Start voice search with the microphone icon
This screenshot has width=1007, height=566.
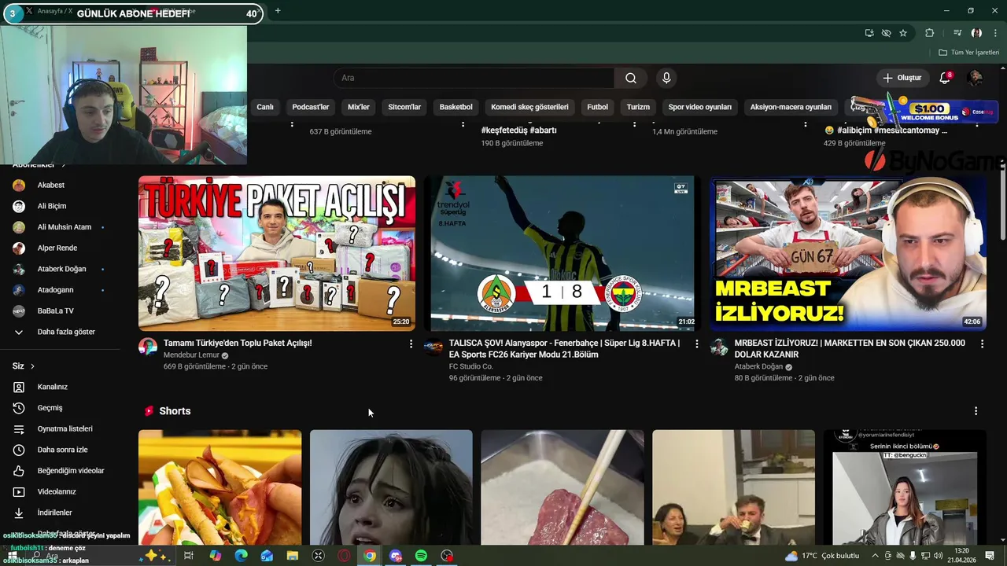pos(666,78)
